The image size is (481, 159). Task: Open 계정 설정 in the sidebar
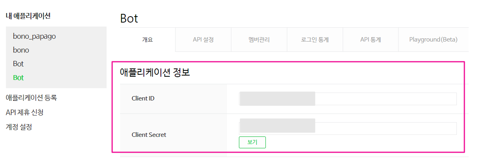tap(19, 127)
